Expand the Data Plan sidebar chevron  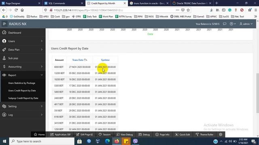[42, 50]
